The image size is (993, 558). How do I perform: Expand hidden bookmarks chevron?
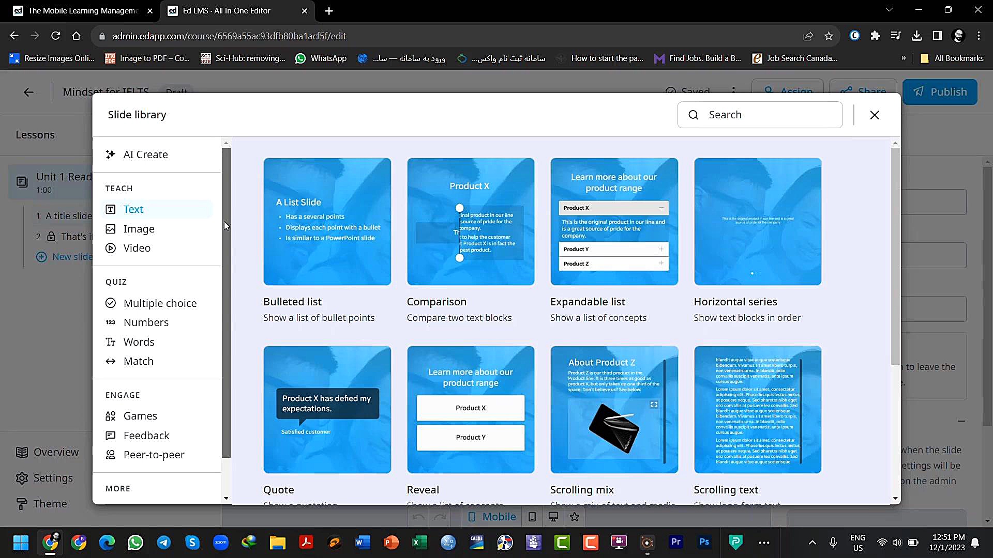tap(904, 58)
